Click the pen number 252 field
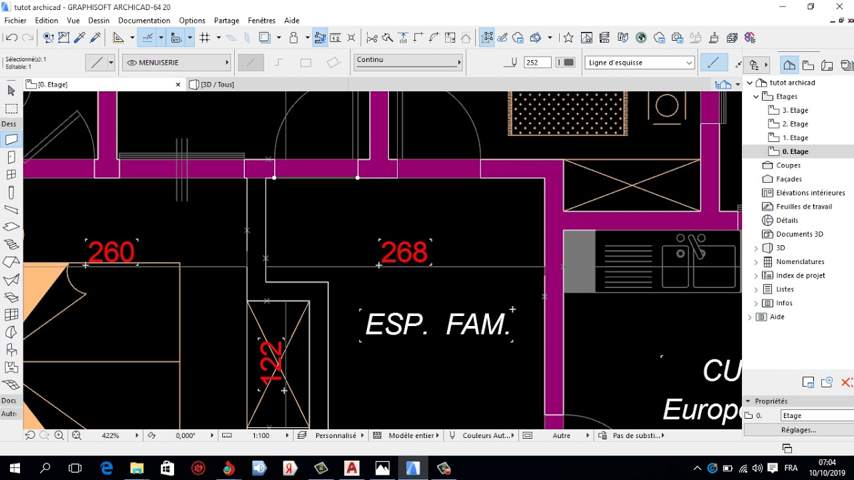The image size is (854, 480). coord(537,63)
